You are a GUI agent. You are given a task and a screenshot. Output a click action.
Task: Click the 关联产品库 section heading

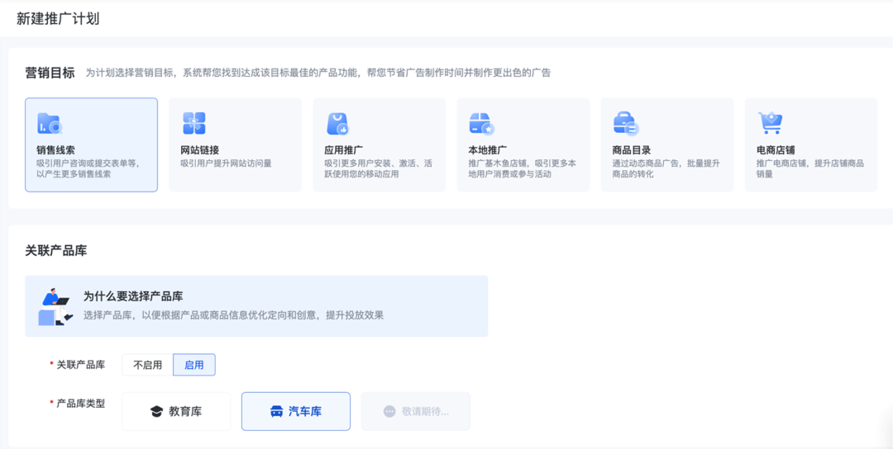pos(56,251)
